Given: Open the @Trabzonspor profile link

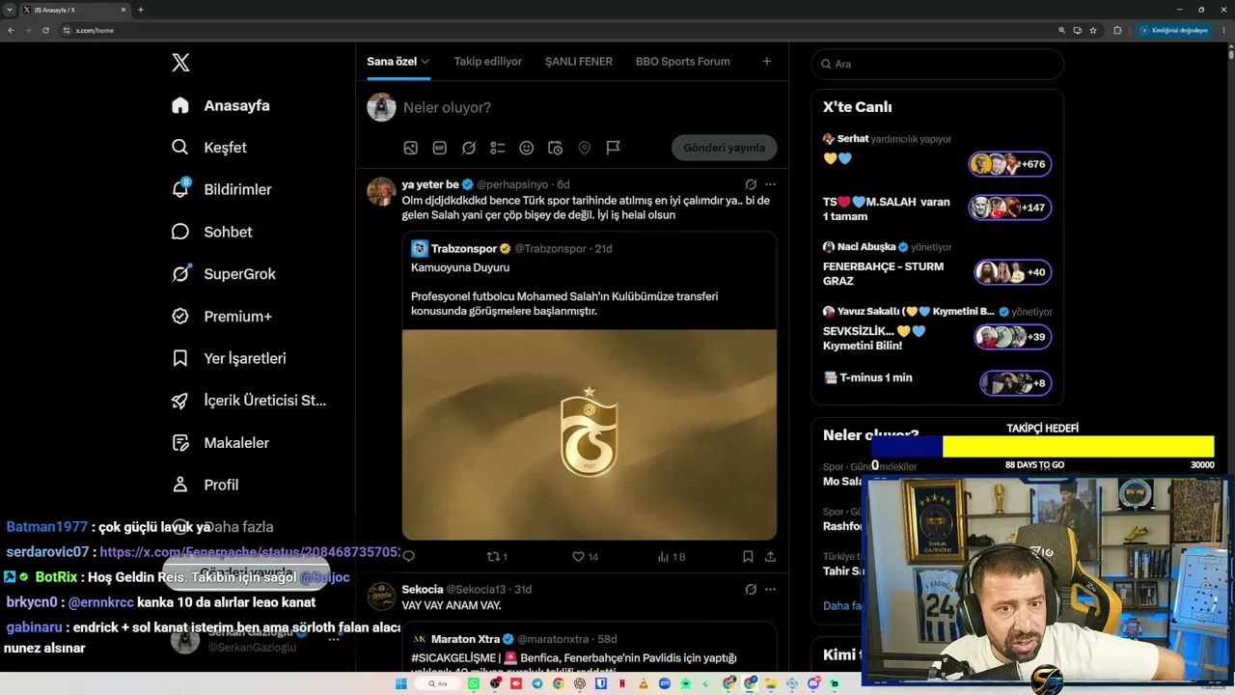Looking at the screenshot, I should [550, 248].
